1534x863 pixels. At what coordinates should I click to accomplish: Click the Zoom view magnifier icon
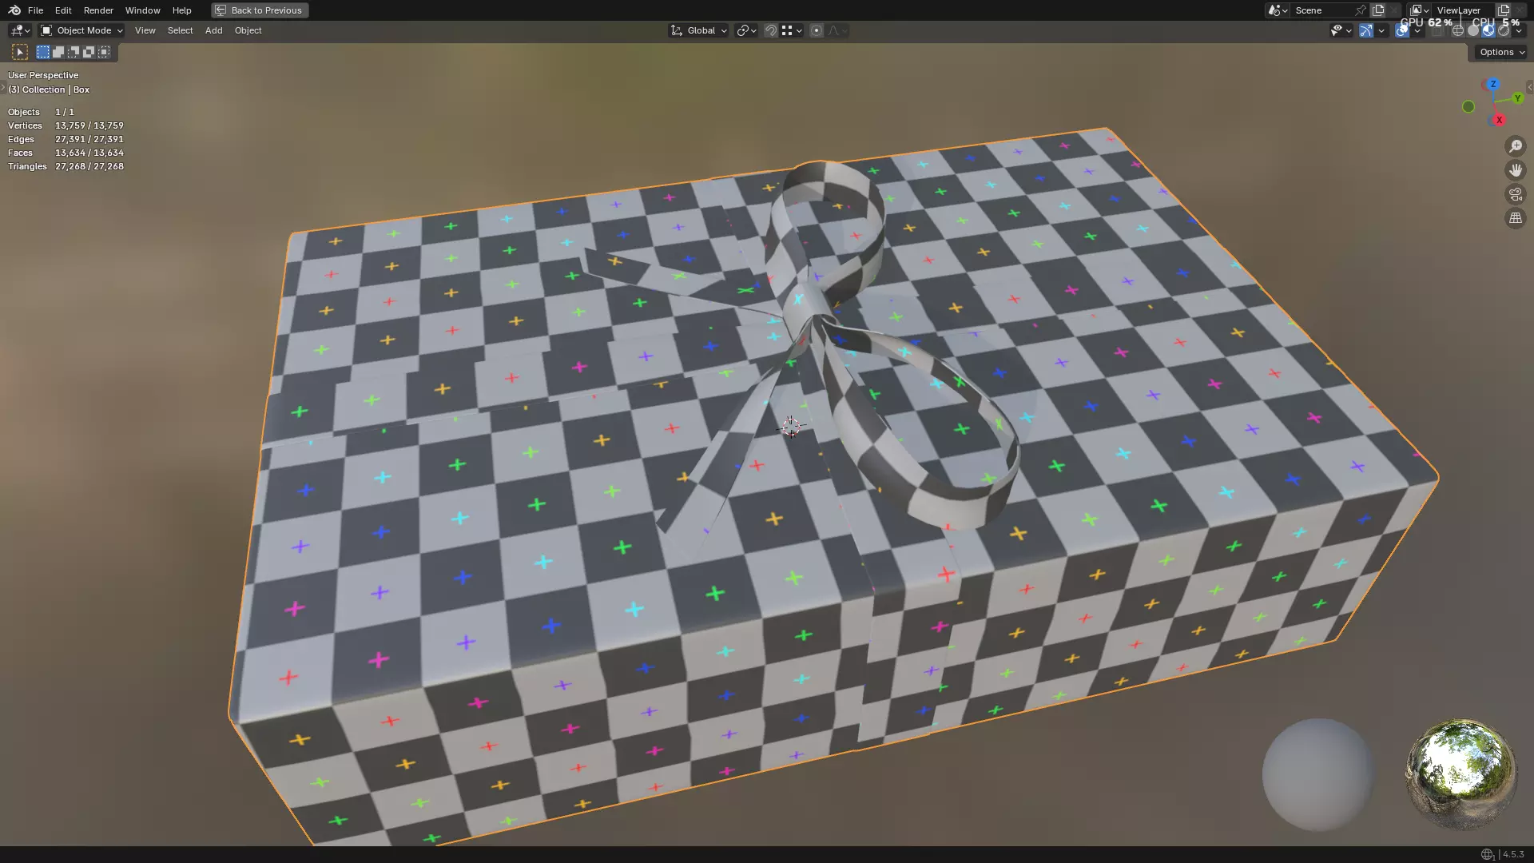(x=1515, y=146)
